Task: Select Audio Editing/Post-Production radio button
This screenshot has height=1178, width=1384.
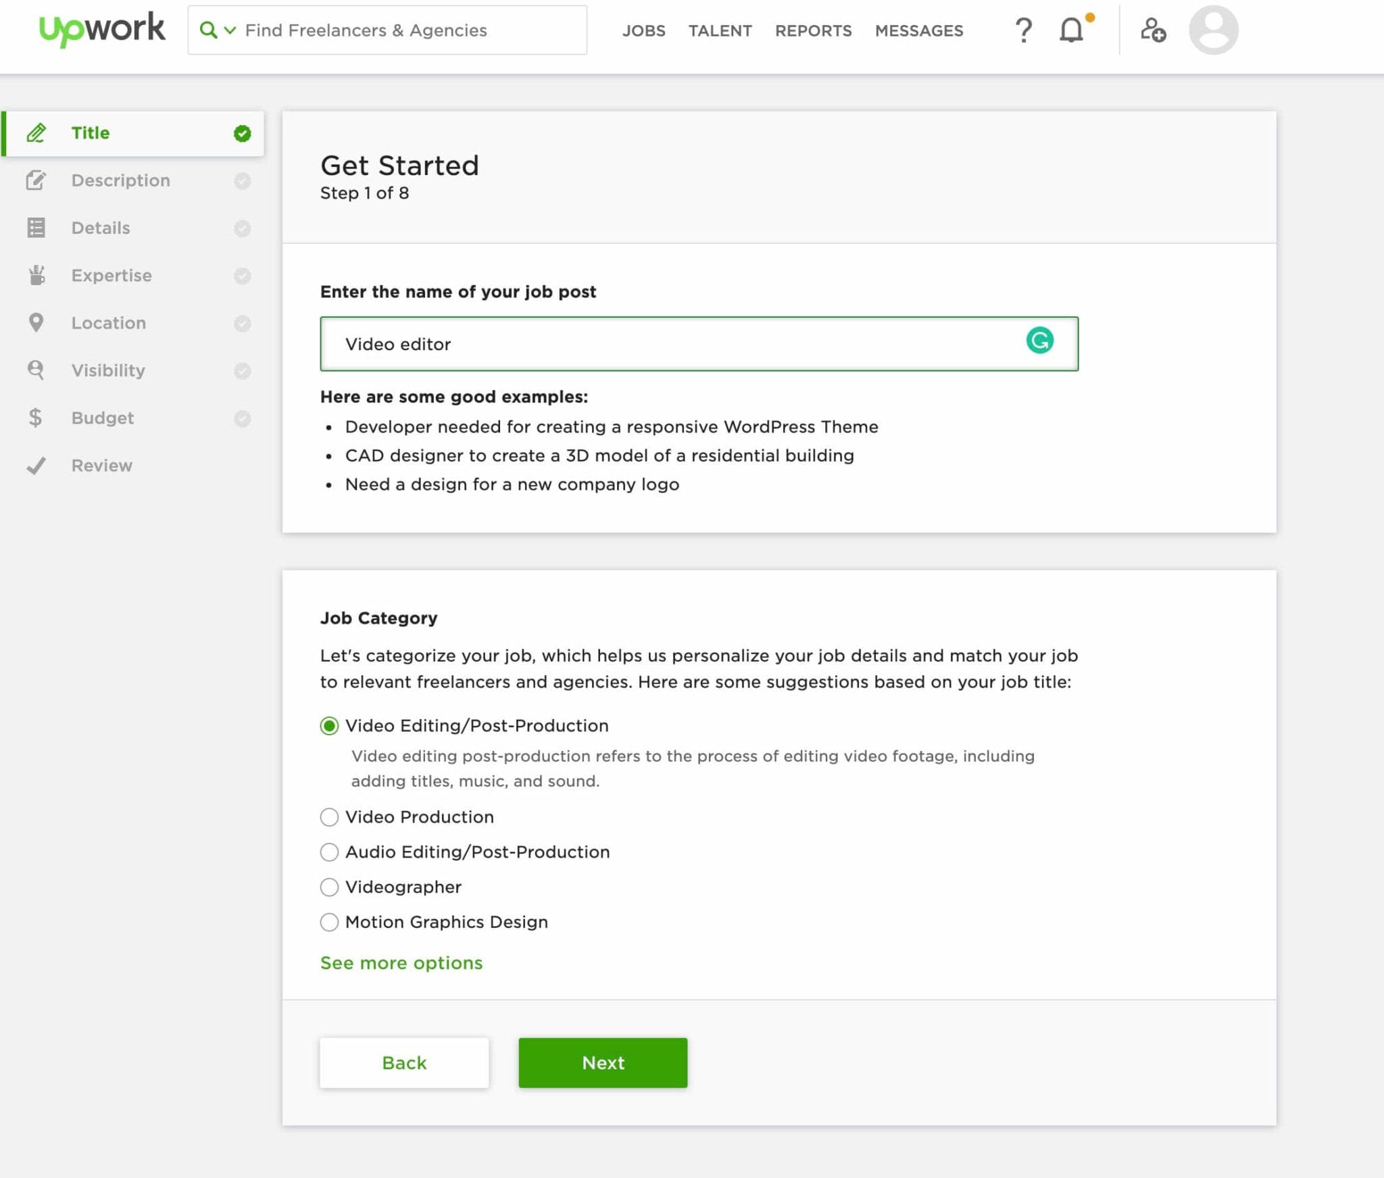Action: (329, 852)
